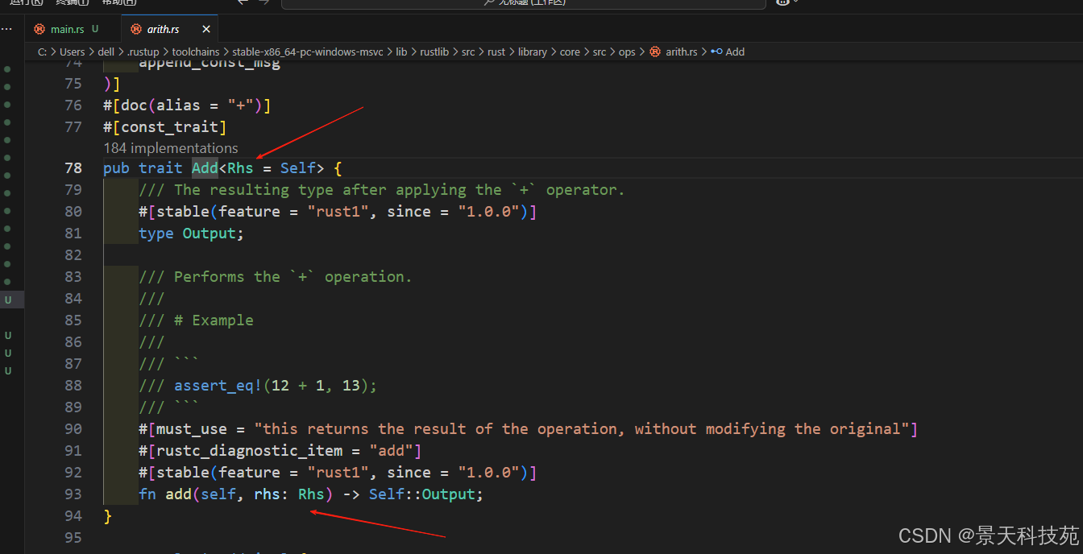Screen dimensions: 1083x554
Task: Click 'fn add' function signature name
Action: pyautogui.click(x=178, y=494)
